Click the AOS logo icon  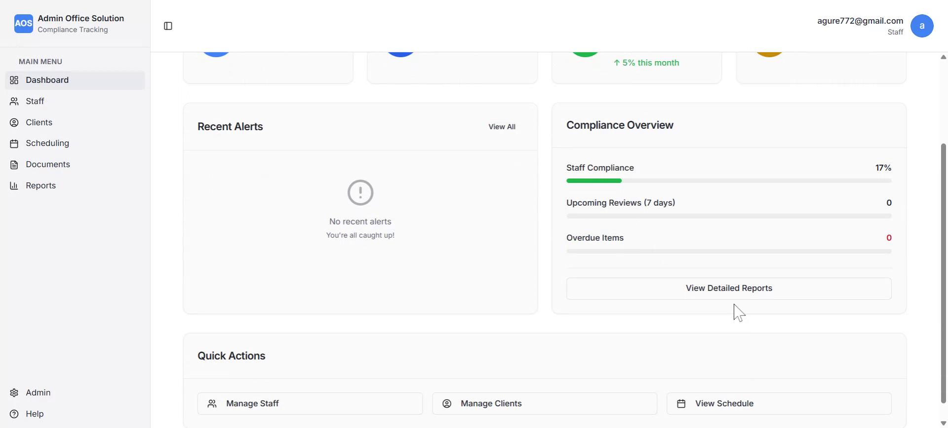[x=23, y=23]
